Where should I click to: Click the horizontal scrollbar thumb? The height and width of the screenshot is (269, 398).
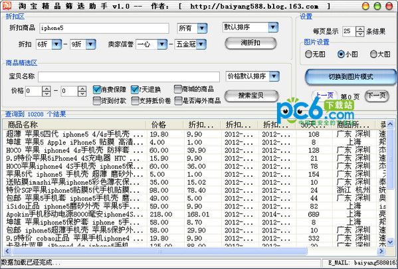point(159,251)
